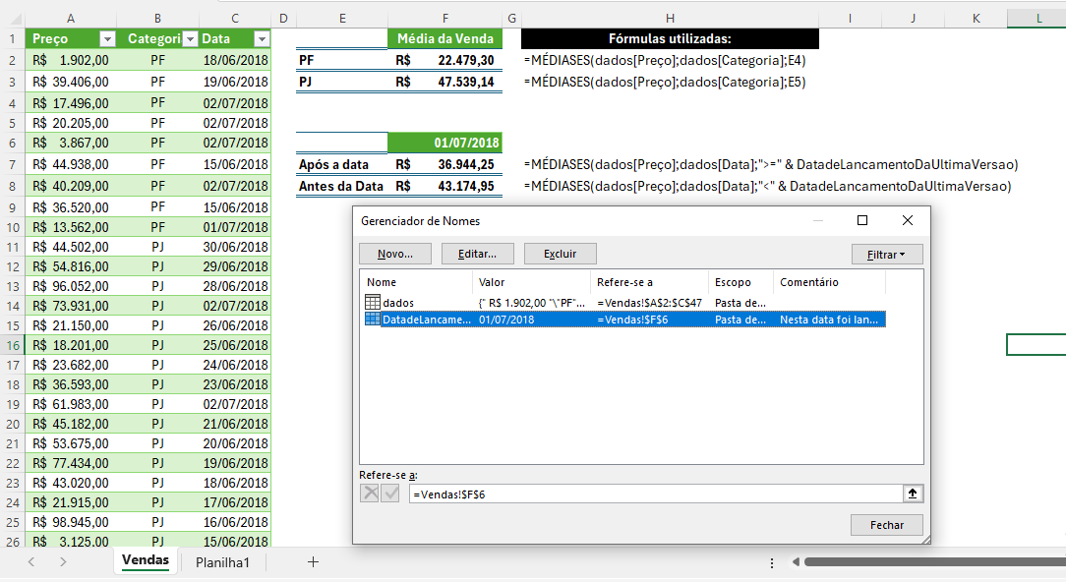Close the Gerenciador de Nomes dialog
This screenshot has height=582, width=1066.
point(907,220)
